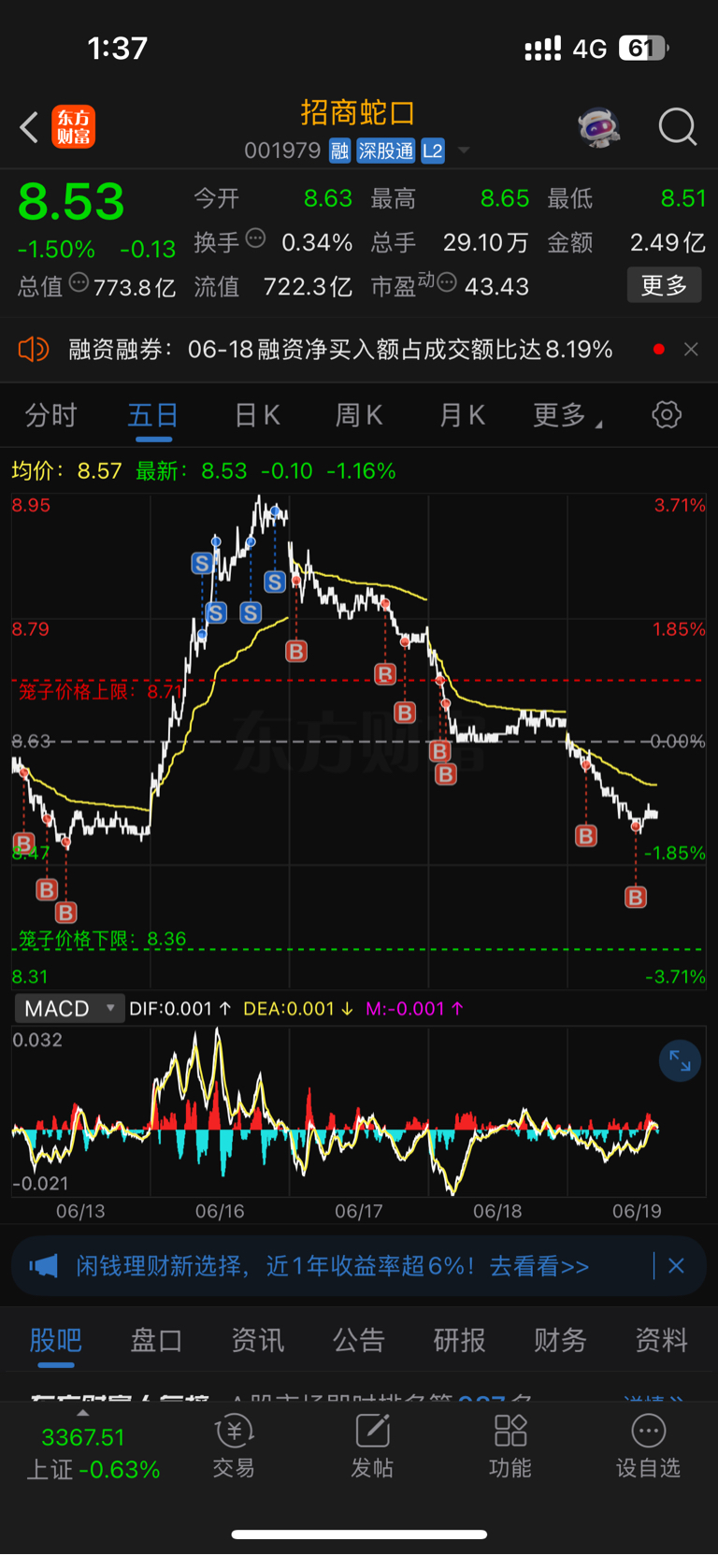Open the 交易 trade icon
Viewport: 718px width, 1555px height.
pos(234,1447)
